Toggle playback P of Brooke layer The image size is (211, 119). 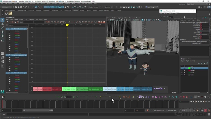tap(184, 70)
